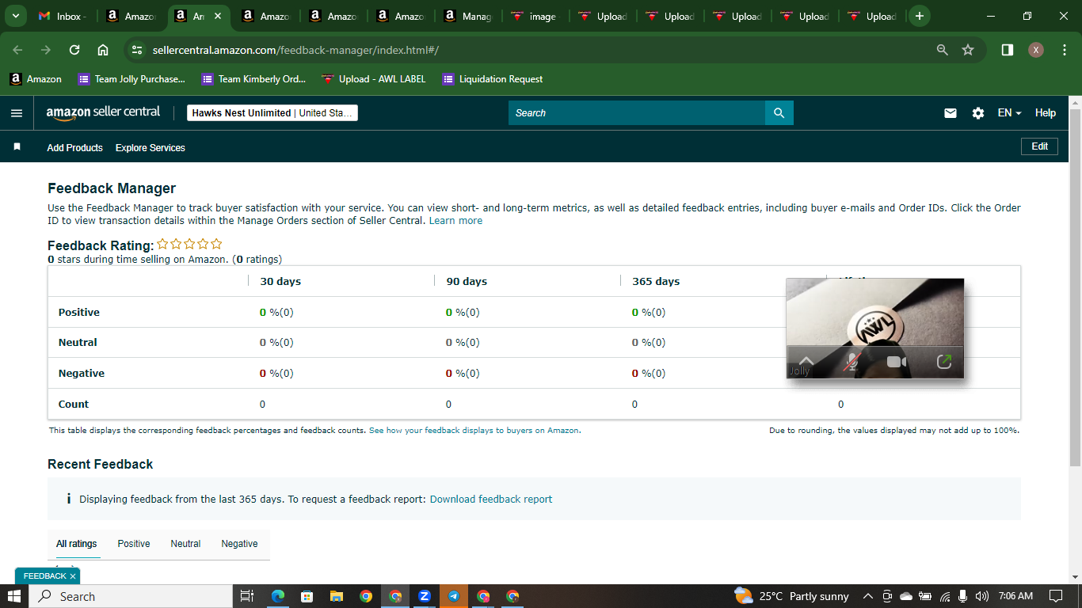Screen dimensions: 1082x608
Task: Switch to the Neutral feedback tab
Action: [x=185, y=544]
